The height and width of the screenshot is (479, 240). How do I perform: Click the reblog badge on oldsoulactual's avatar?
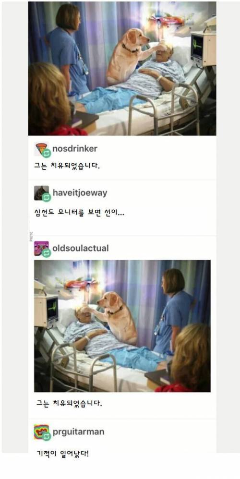pyautogui.click(x=47, y=252)
